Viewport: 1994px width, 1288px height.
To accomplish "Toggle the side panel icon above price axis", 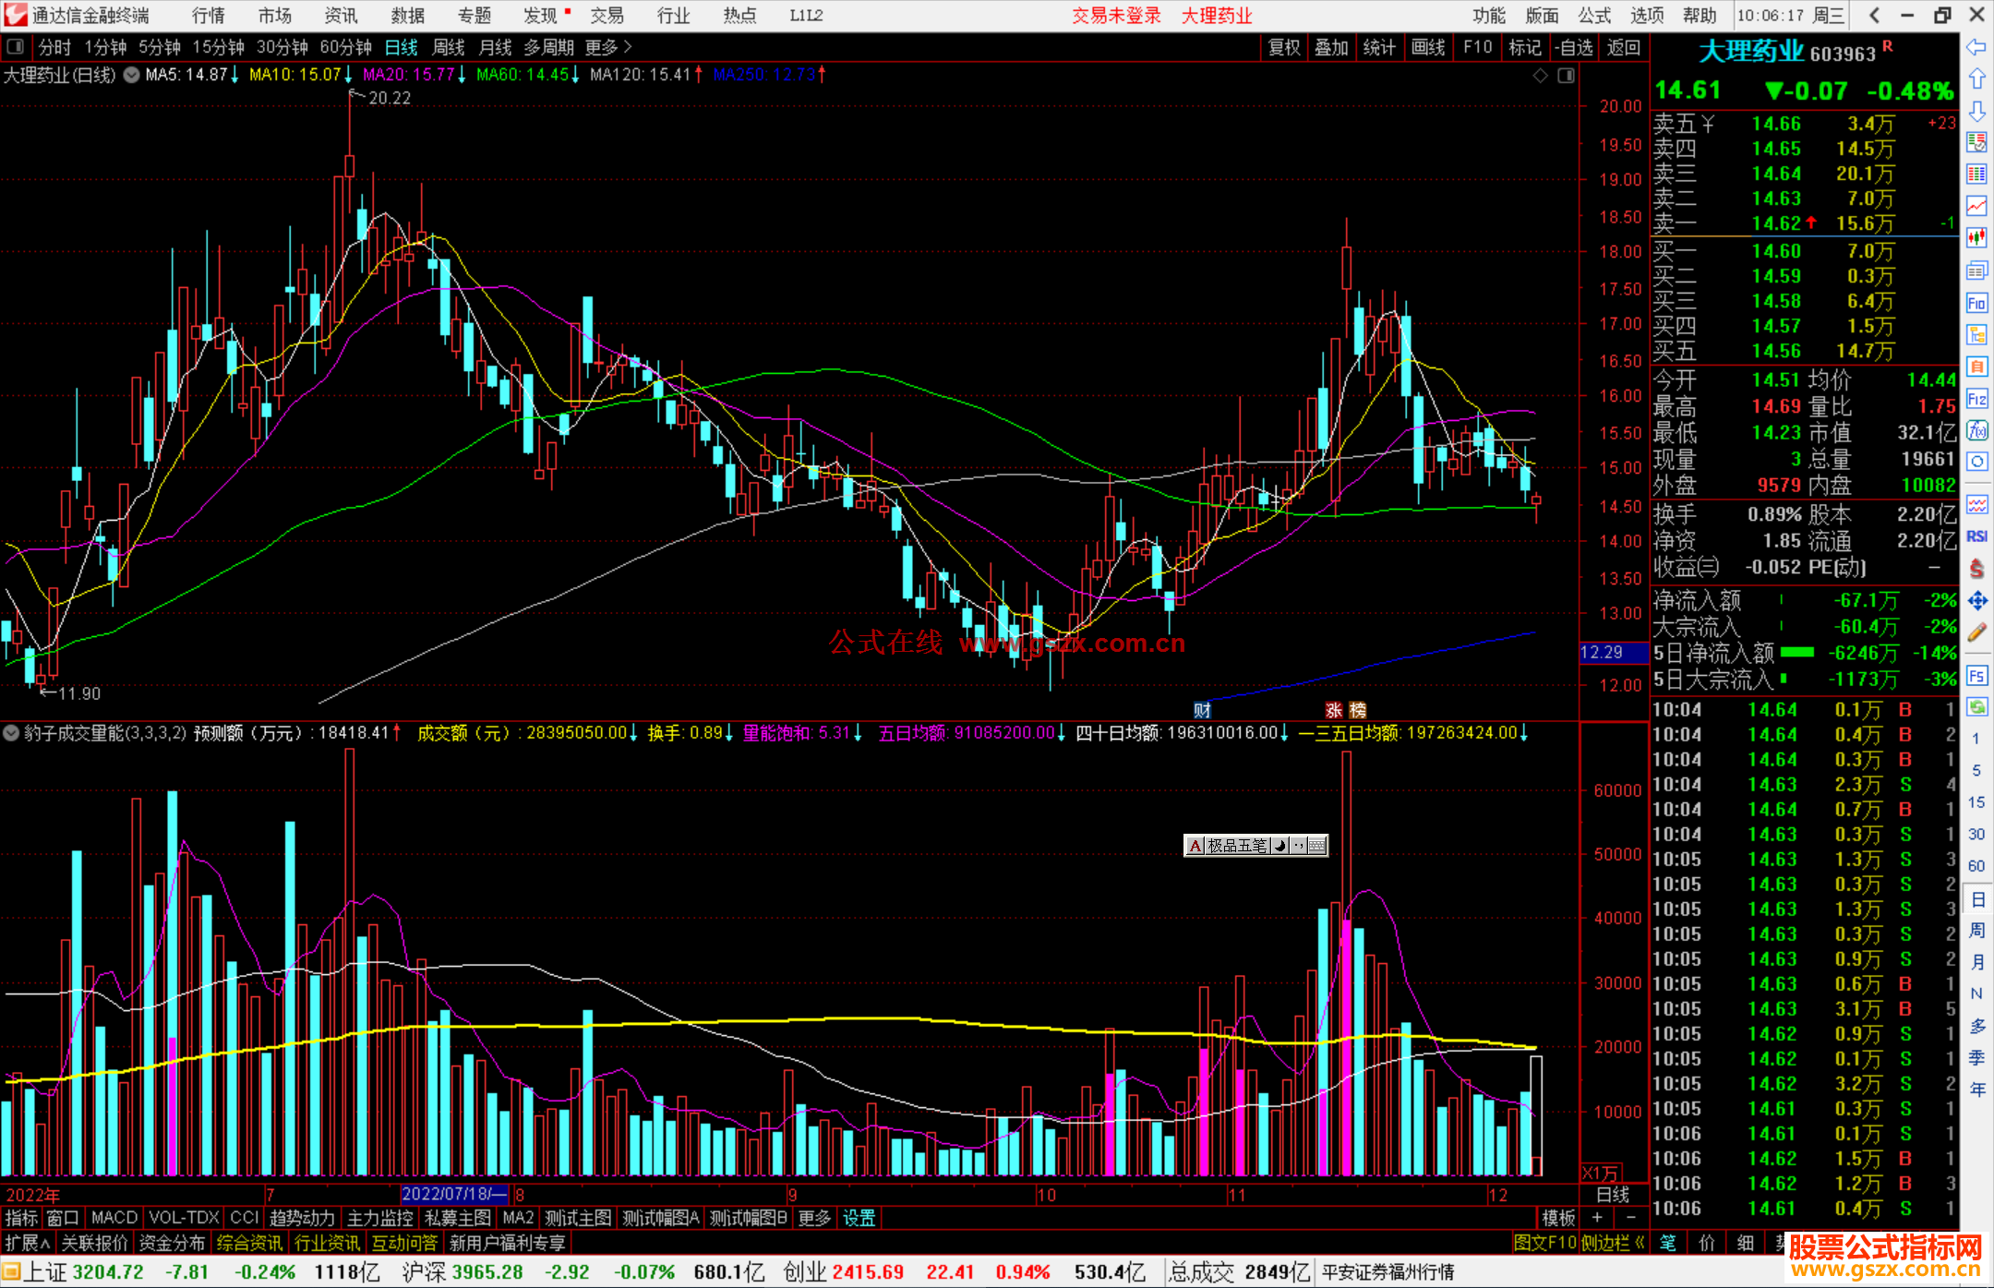I will point(1566,76).
